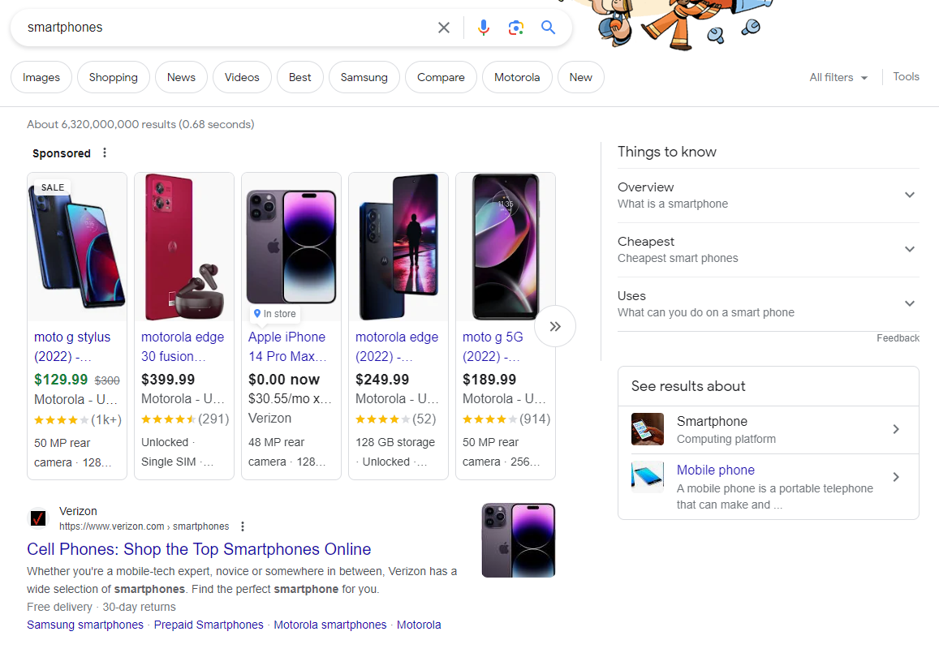The width and height of the screenshot is (939, 653).
Task: Clear the search query with the X icon
Action: coord(443,27)
